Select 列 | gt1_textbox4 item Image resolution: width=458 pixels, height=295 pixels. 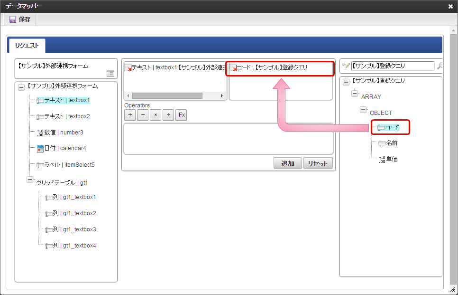(x=70, y=245)
